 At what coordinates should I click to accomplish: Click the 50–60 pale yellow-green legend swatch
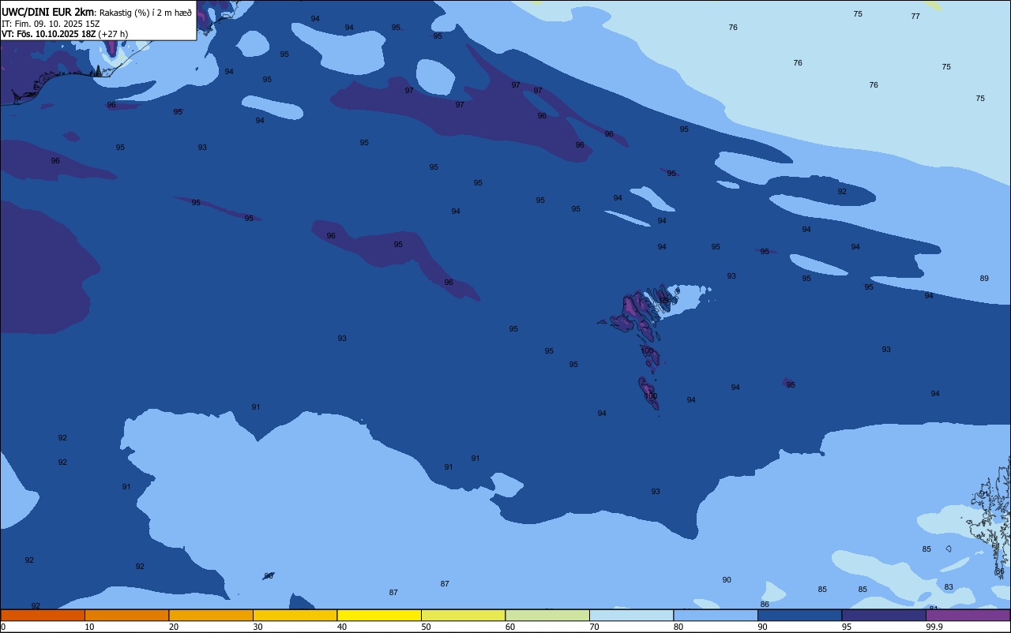point(463,615)
